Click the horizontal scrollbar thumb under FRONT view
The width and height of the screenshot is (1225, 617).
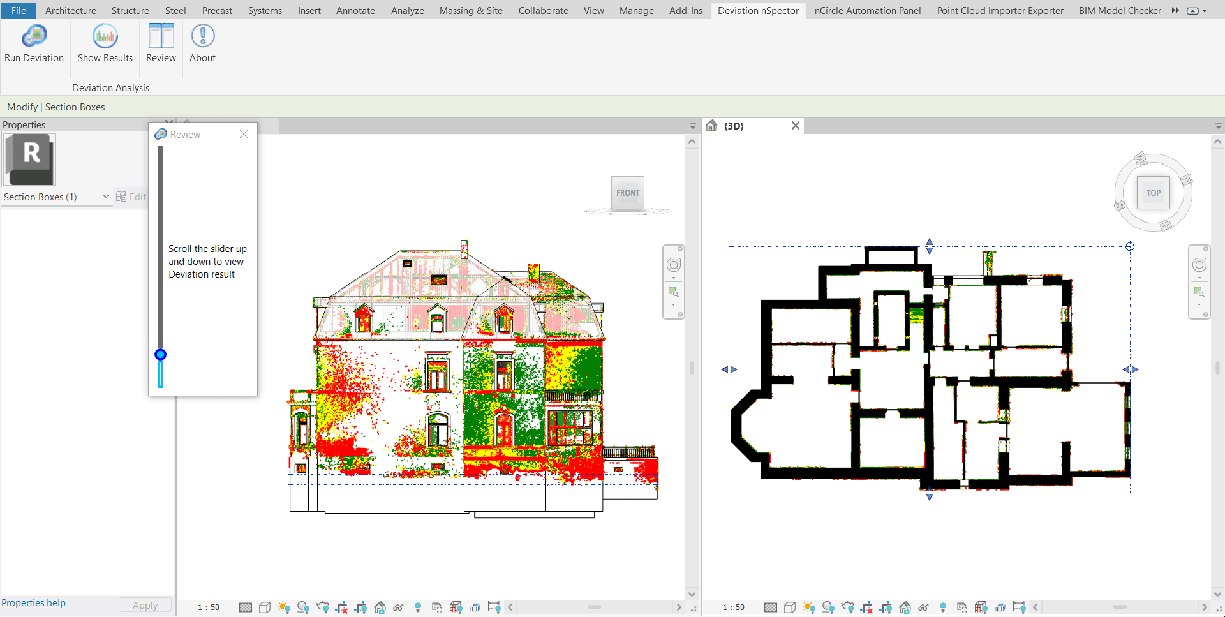pos(594,607)
